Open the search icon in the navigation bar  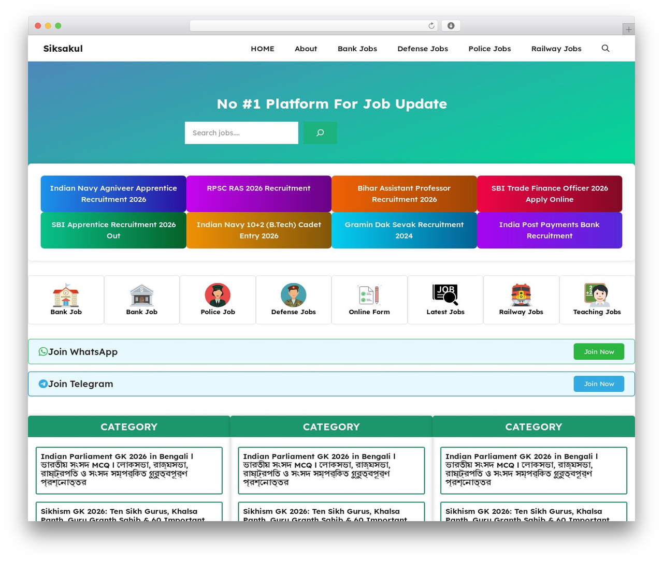coord(605,48)
